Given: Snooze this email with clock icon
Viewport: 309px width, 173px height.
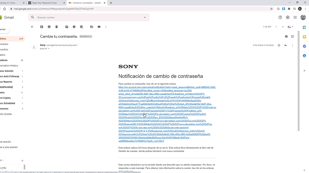Looking at the screenshot, I should [74, 27].
